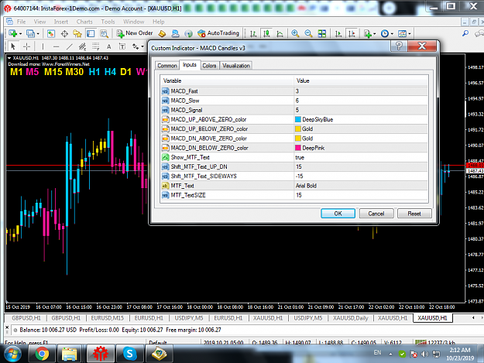484x363 pixels.
Task: Select the horizontal line drawing tool
Action: pos(56,46)
